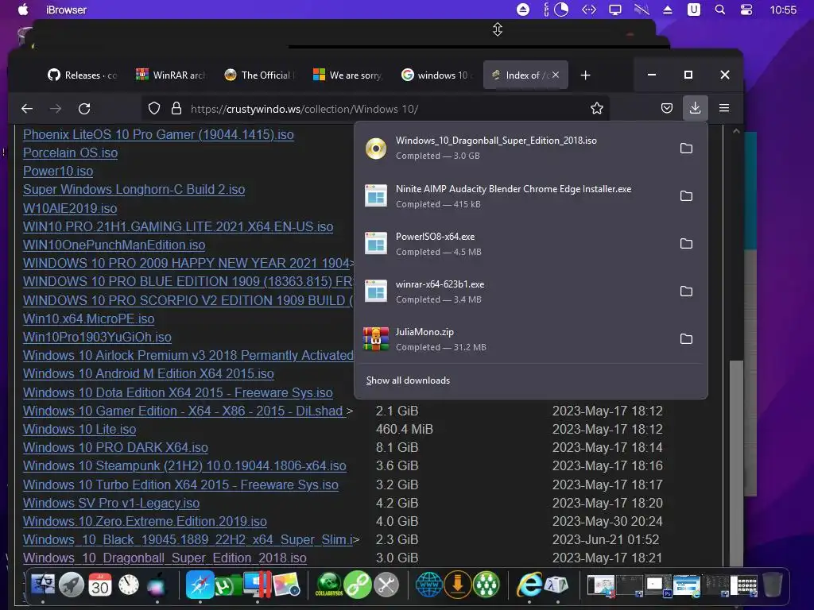Open Control Center in menu bar
Screen dimensions: 814x610
point(746,10)
